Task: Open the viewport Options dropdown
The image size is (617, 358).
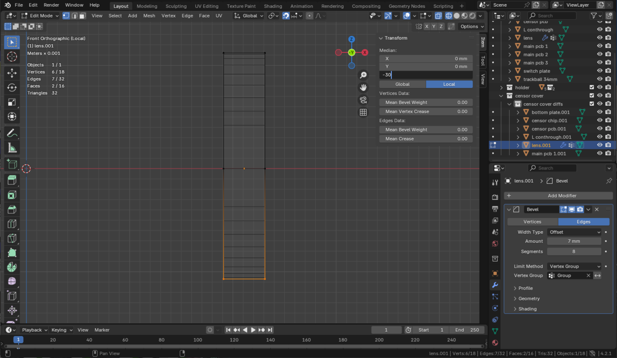Action: (471, 26)
